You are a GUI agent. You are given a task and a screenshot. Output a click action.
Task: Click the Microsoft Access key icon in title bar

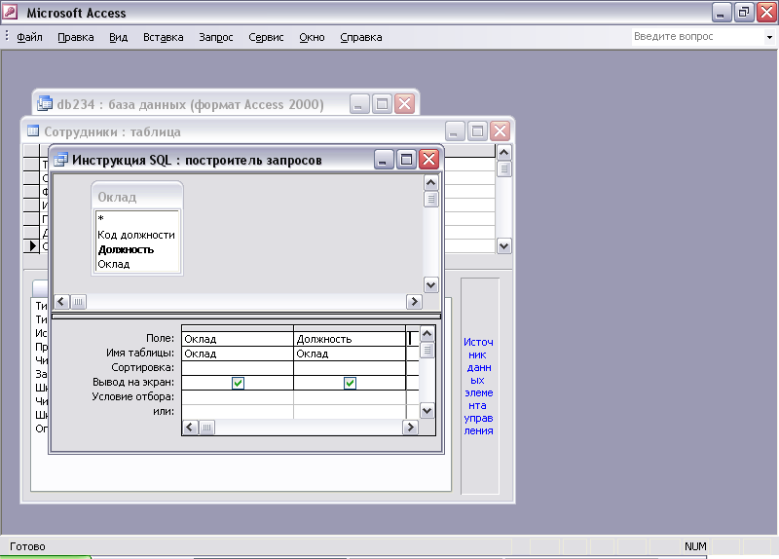click(10, 13)
